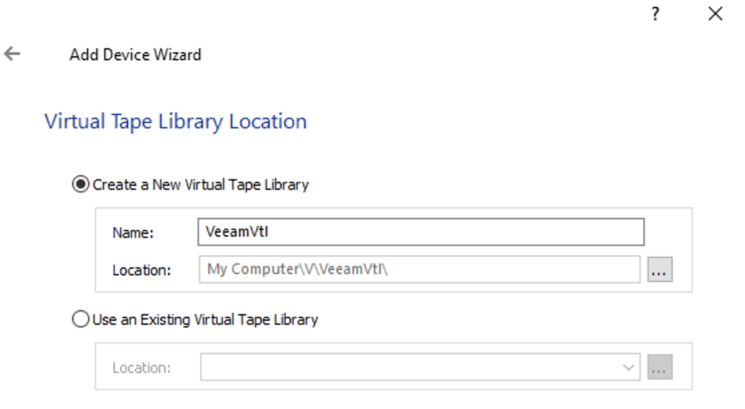The width and height of the screenshot is (745, 409).
Task: Click the Use an Existing Virtual Tape Library label text
Action: click(205, 319)
